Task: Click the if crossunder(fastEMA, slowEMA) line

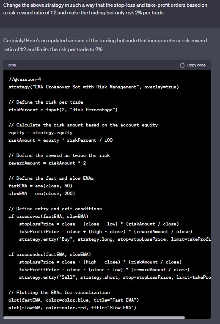Action: click(x=49, y=254)
